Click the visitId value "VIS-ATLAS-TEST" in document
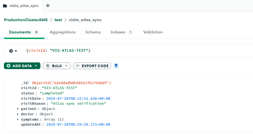The image size is (253, 134). point(60,88)
